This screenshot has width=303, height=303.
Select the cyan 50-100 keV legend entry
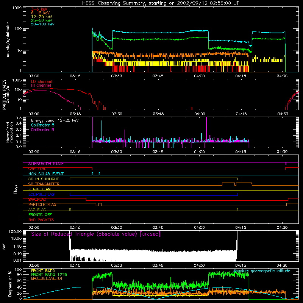(43, 24)
